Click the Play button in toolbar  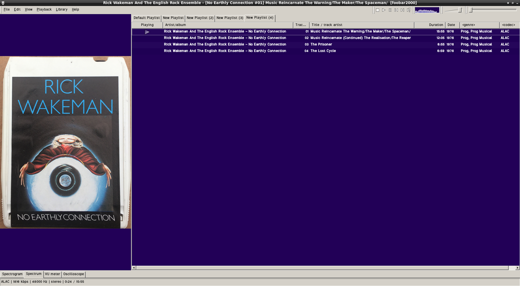[383, 10]
